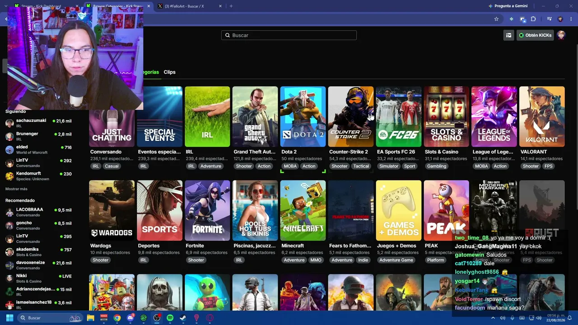Open the Minecraft category thumbnail
Screen dimensions: 578x325
pos(303,210)
